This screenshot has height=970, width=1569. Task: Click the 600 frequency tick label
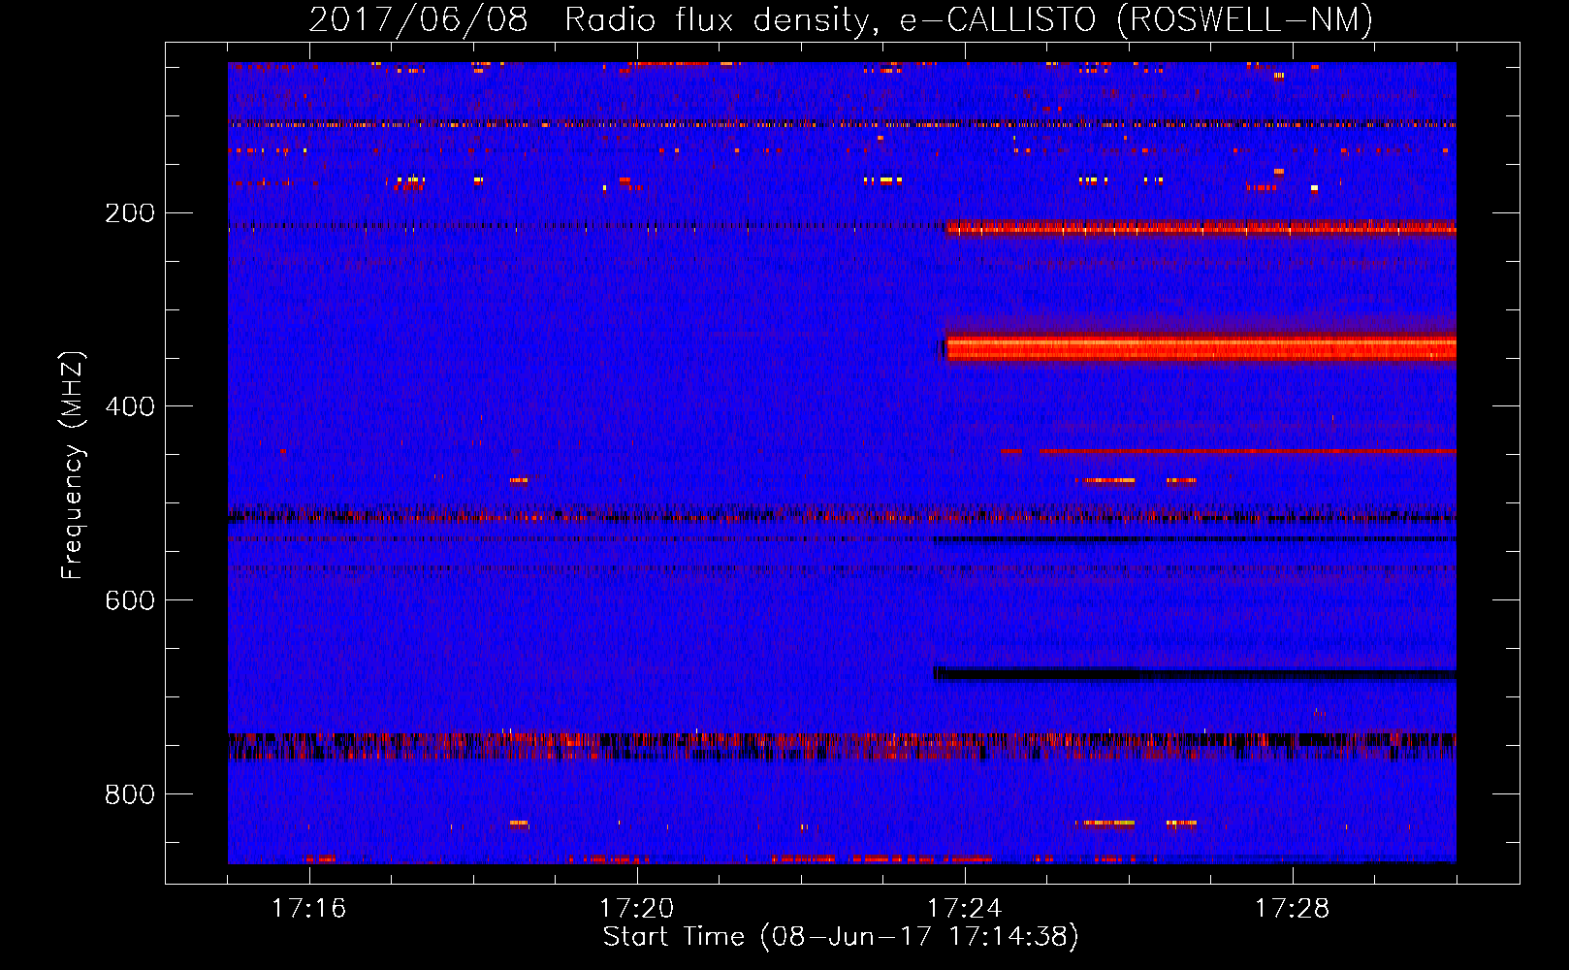tap(130, 600)
